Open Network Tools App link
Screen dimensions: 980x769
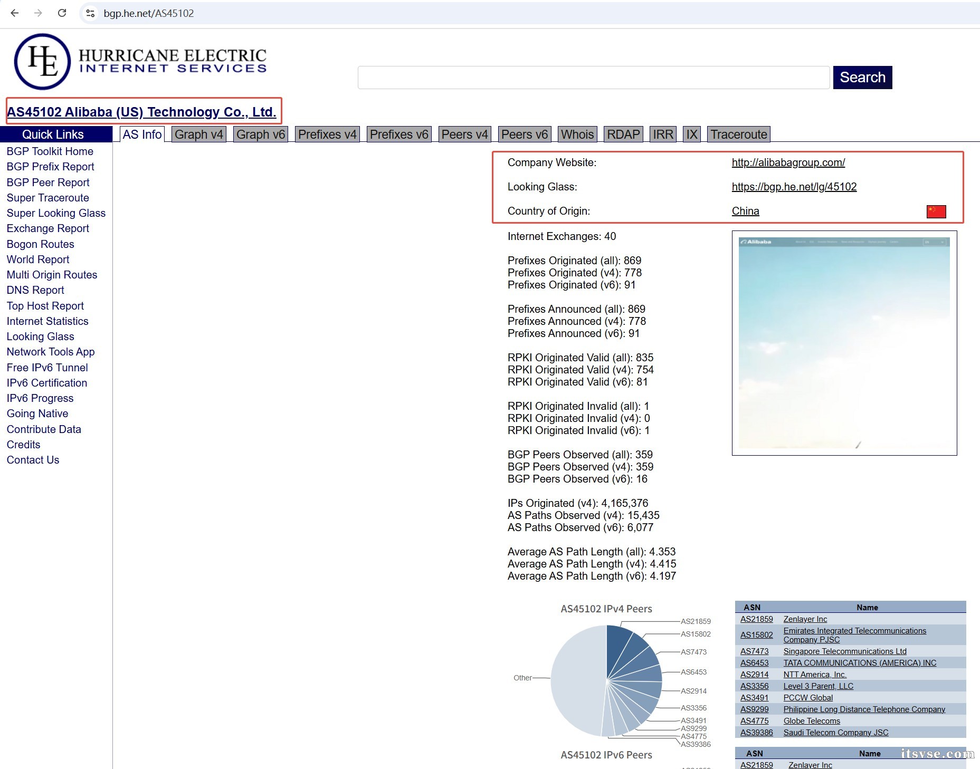click(x=51, y=352)
